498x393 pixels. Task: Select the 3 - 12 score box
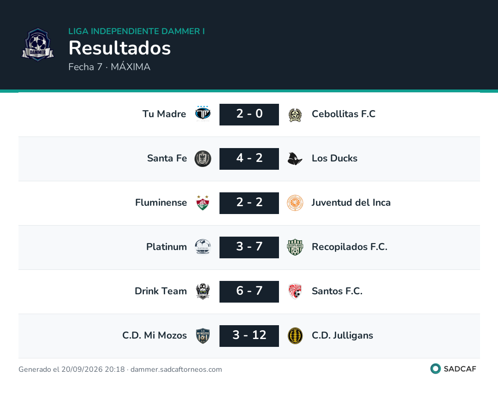[249, 336]
